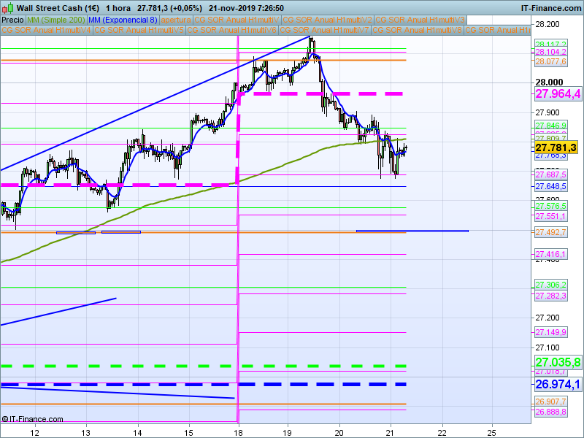Click the date 18 on the time axis
The width and height of the screenshot is (584, 438).
[x=239, y=431]
